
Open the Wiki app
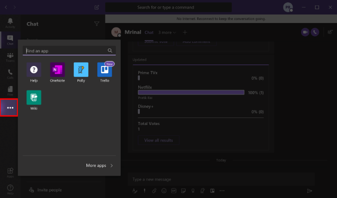click(34, 100)
